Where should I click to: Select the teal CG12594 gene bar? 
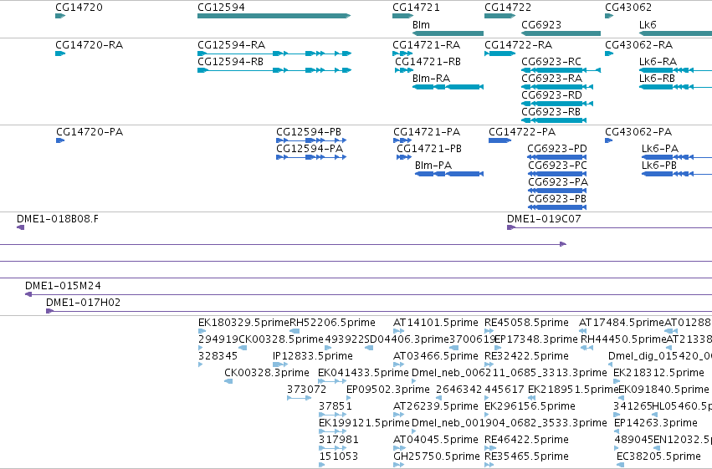point(274,16)
